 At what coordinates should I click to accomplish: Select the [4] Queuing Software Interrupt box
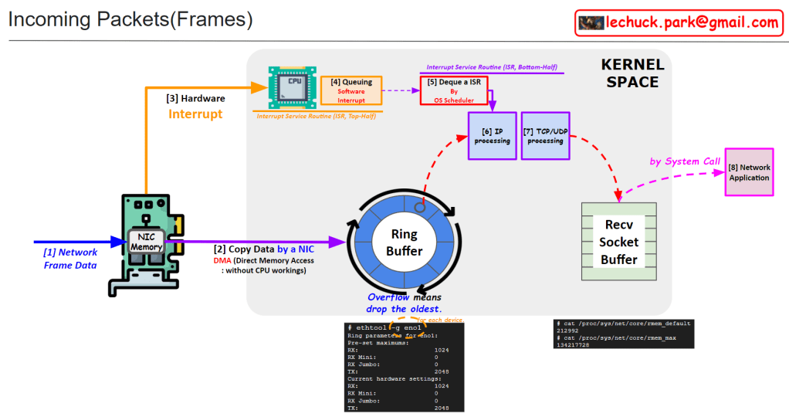tap(351, 91)
